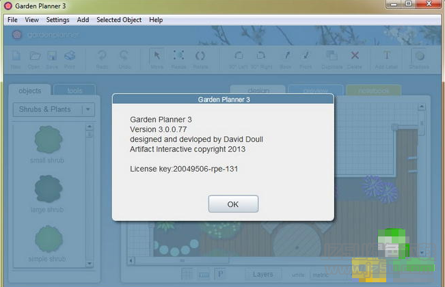This screenshot has width=445, height=287.
Task: Click the Add Label T icon
Action: (386, 55)
